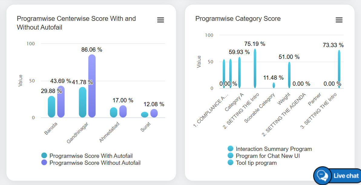Toggle the Tool tip program legend marker
This screenshot has width=361, height=185.
pyautogui.click(x=231, y=163)
